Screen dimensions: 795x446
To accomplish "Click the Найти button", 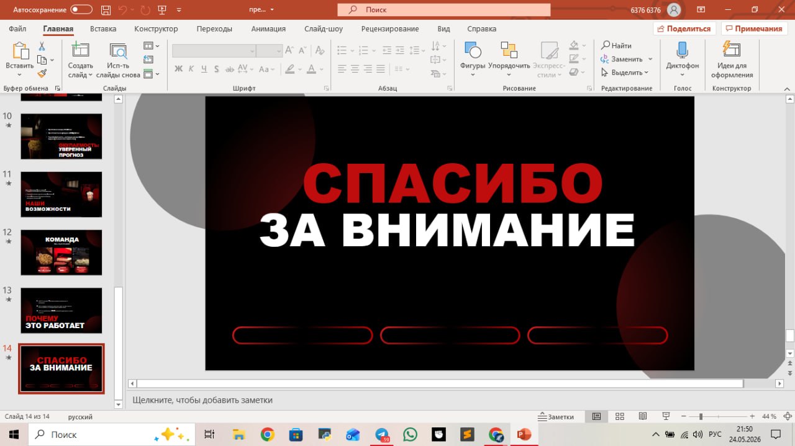I will coord(616,45).
